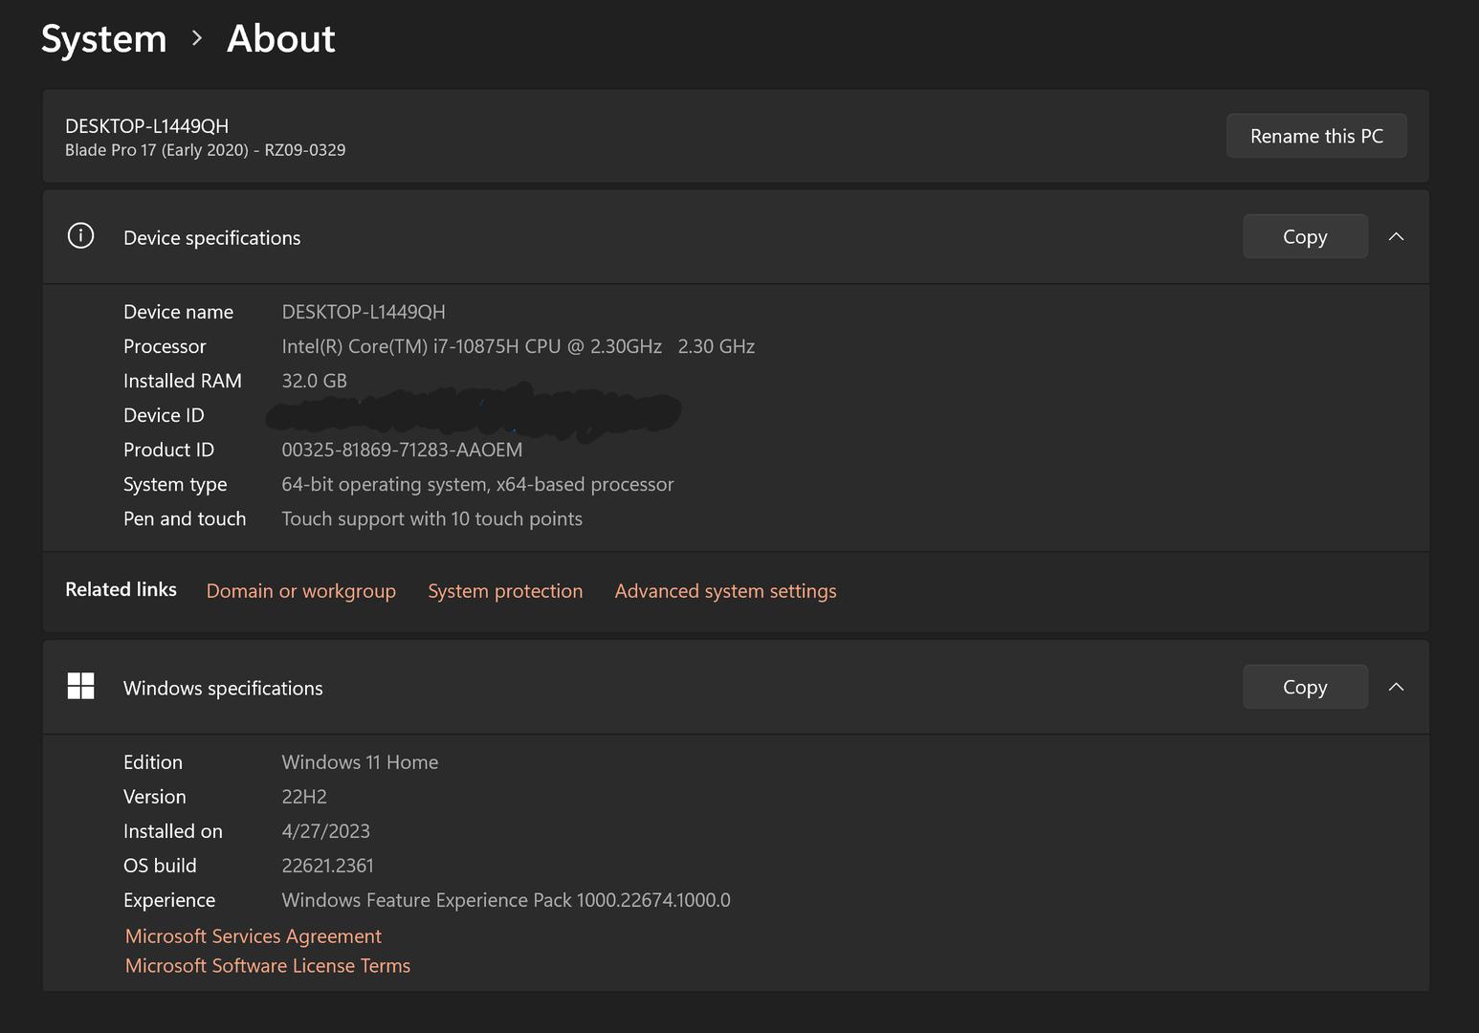Viewport: 1479px width, 1033px height.
Task: Open Microsoft Services Agreement link
Action: (254, 936)
